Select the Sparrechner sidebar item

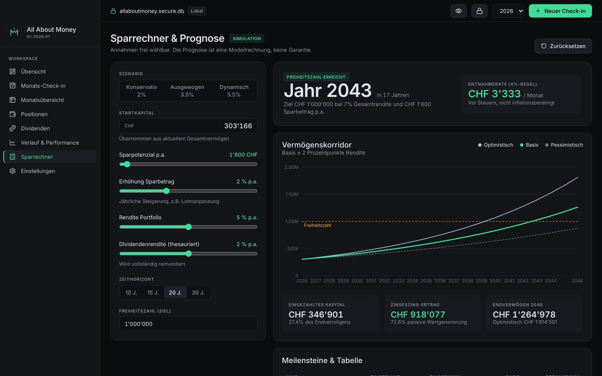click(50, 157)
